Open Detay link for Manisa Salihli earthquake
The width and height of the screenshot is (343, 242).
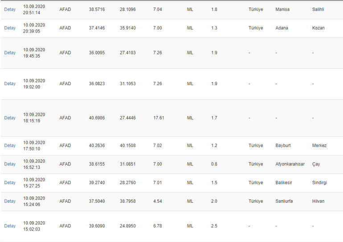[x=10, y=9]
